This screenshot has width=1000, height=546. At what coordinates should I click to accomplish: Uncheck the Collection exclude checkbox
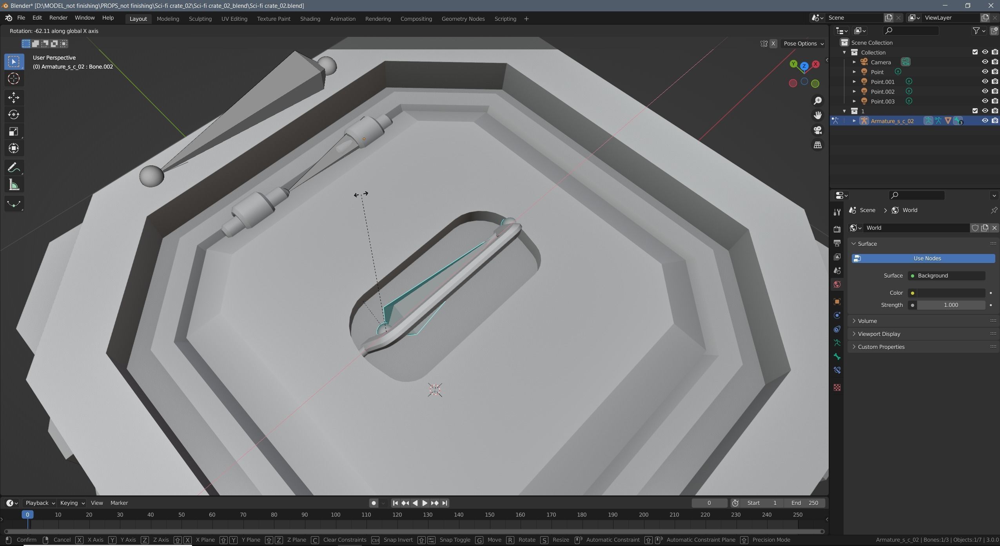[975, 52]
